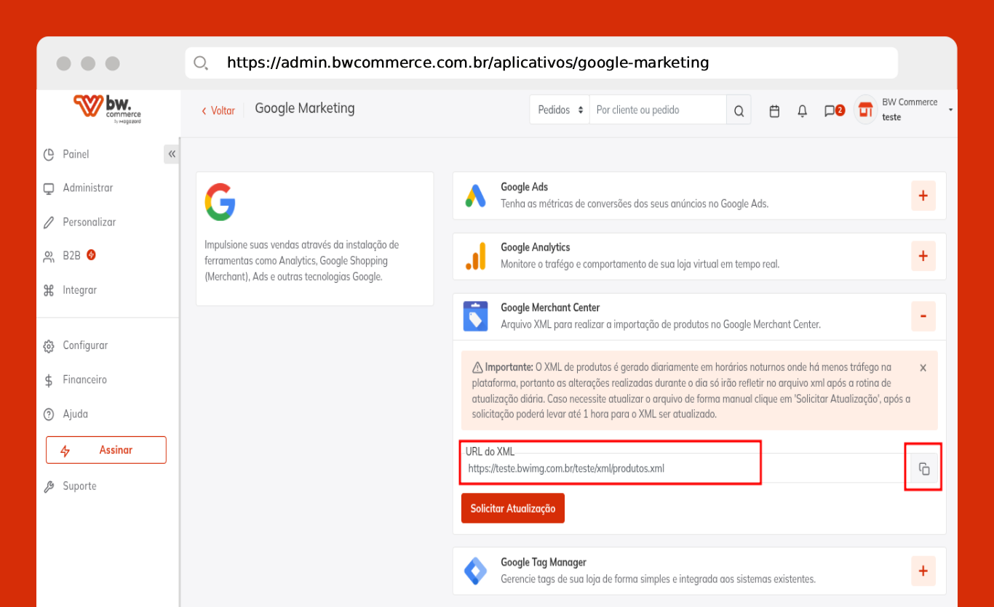Click the bw.commerce logo
This screenshot has height=607, width=994.
107,109
